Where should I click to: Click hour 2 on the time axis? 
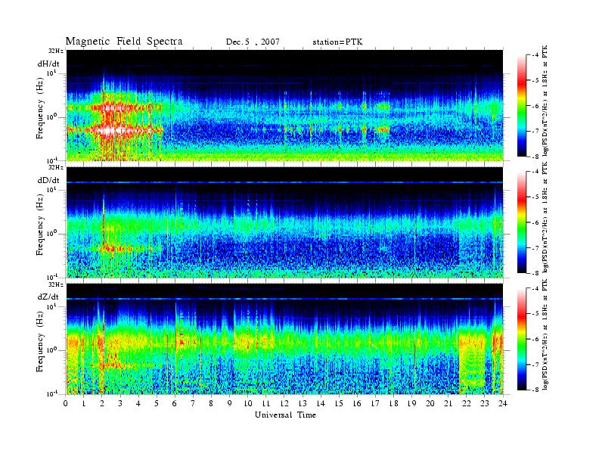coord(102,403)
